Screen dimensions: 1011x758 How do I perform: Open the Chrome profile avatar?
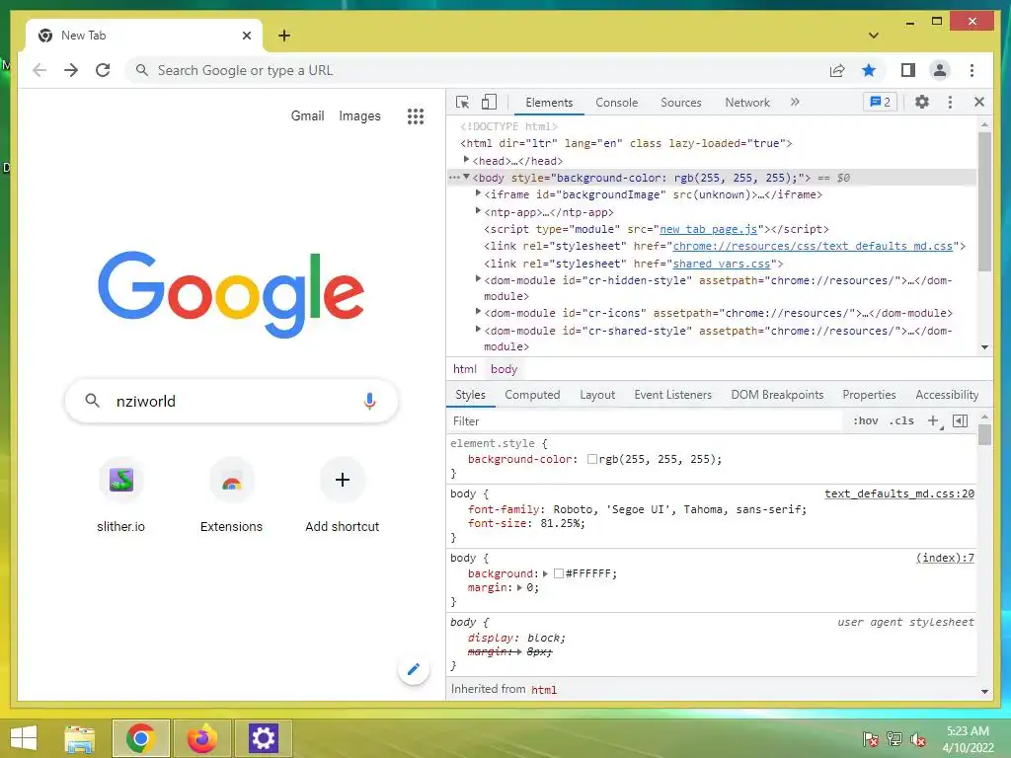click(x=940, y=70)
